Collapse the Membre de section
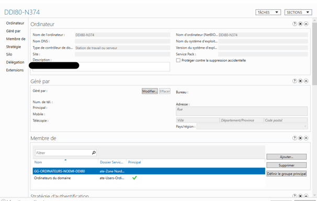The height and width of the screenshot is (201, 317). 306,138
